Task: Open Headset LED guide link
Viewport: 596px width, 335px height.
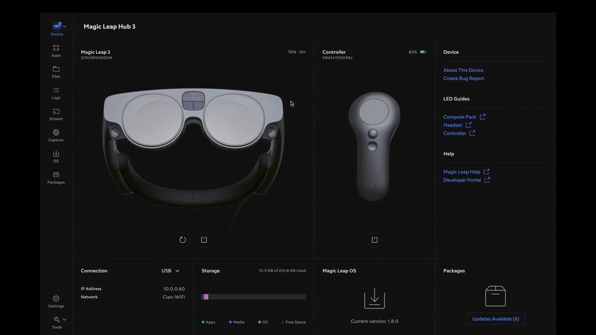Action: tap(453, 125)
